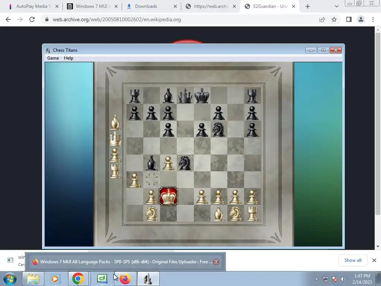Click the Chess Titans taskbar button
The height and width of the screenshot is (286, 381).
[148, 279]
